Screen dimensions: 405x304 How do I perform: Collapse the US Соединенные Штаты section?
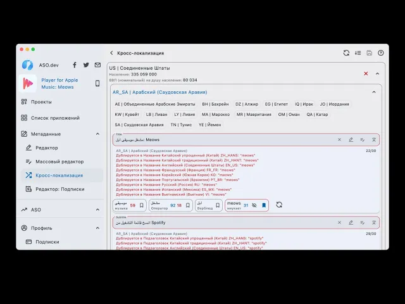coord(377,73)
